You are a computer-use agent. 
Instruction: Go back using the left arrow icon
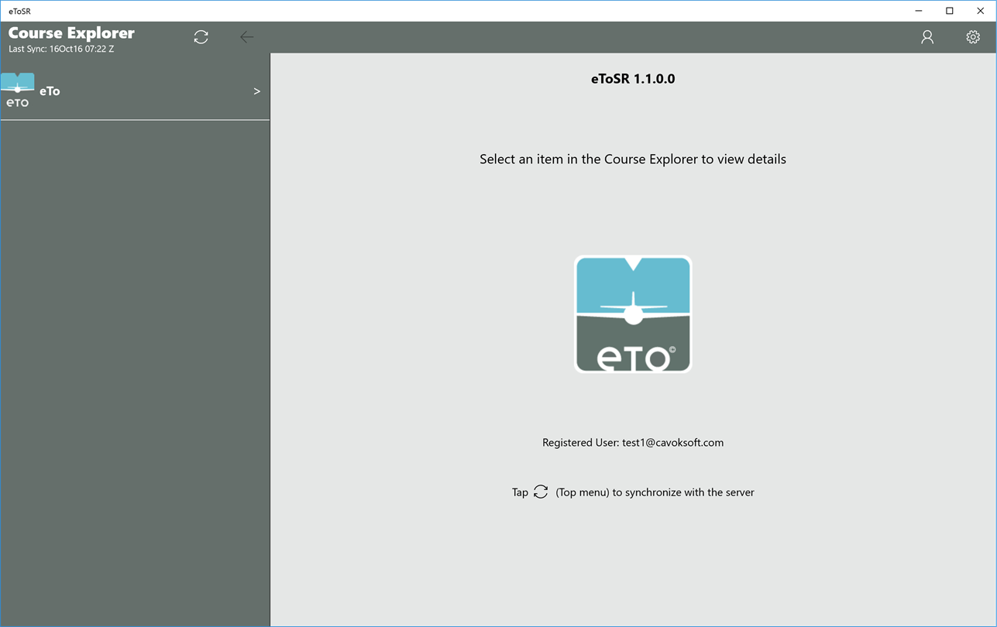tap(246, 37)
